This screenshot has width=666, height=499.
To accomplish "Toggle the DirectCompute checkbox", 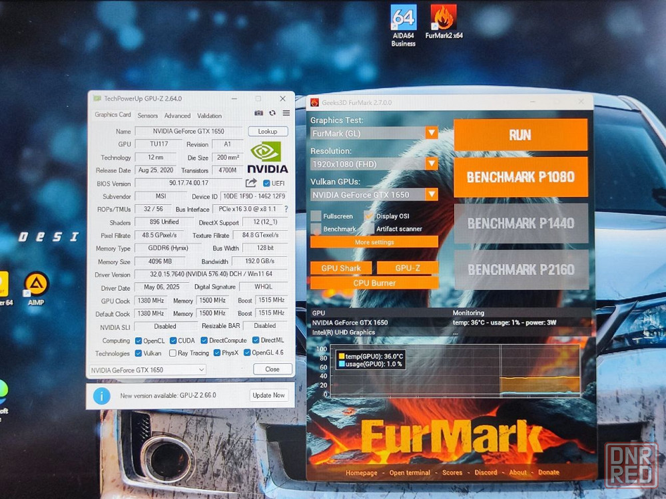I will pos(204,340).
